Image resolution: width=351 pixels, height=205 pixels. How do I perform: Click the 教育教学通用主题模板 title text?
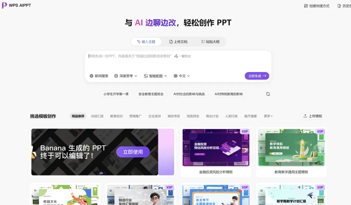point(291,172)
